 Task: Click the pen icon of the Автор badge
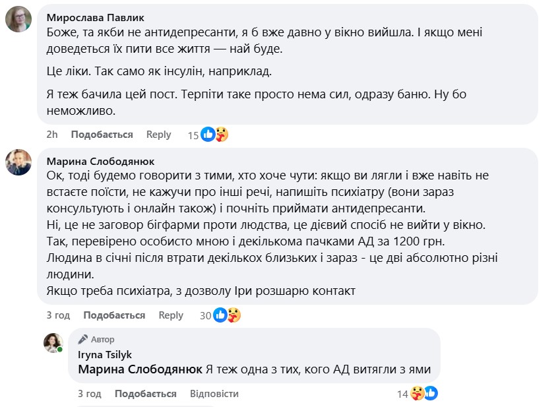82,340
